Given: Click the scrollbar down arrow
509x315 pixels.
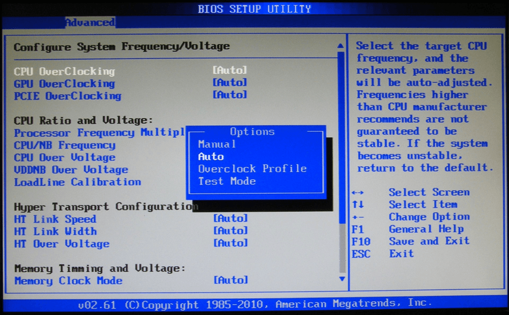Looking at the screenshot, I should coord(342,279).
